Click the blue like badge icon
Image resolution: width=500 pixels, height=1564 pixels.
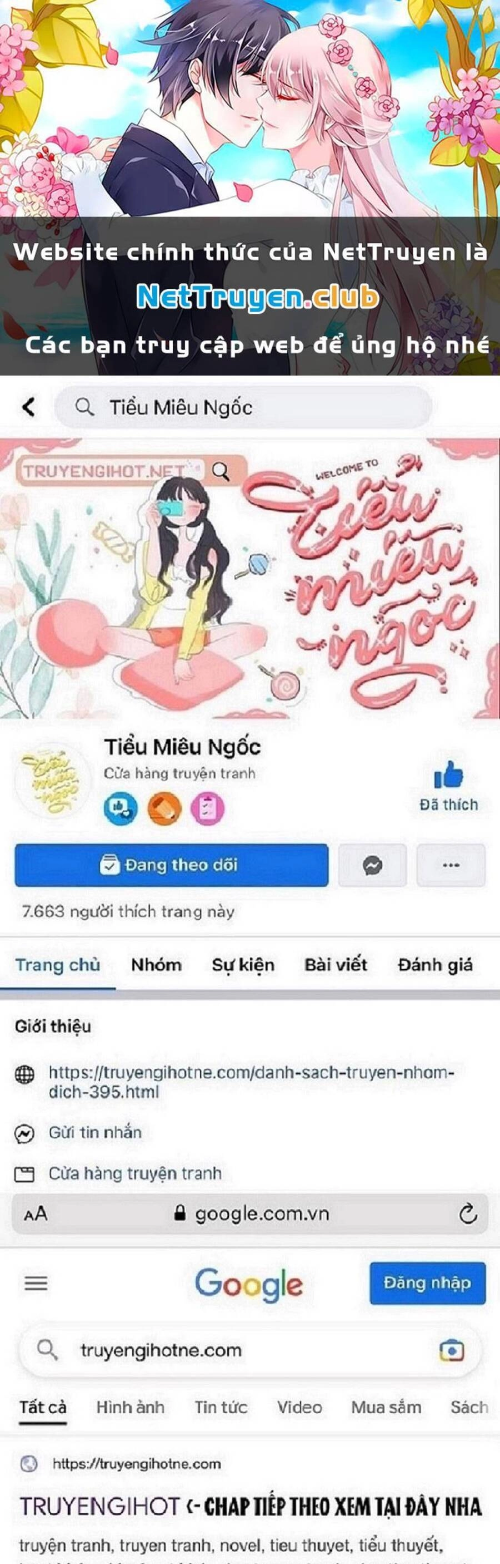point(121,808)
